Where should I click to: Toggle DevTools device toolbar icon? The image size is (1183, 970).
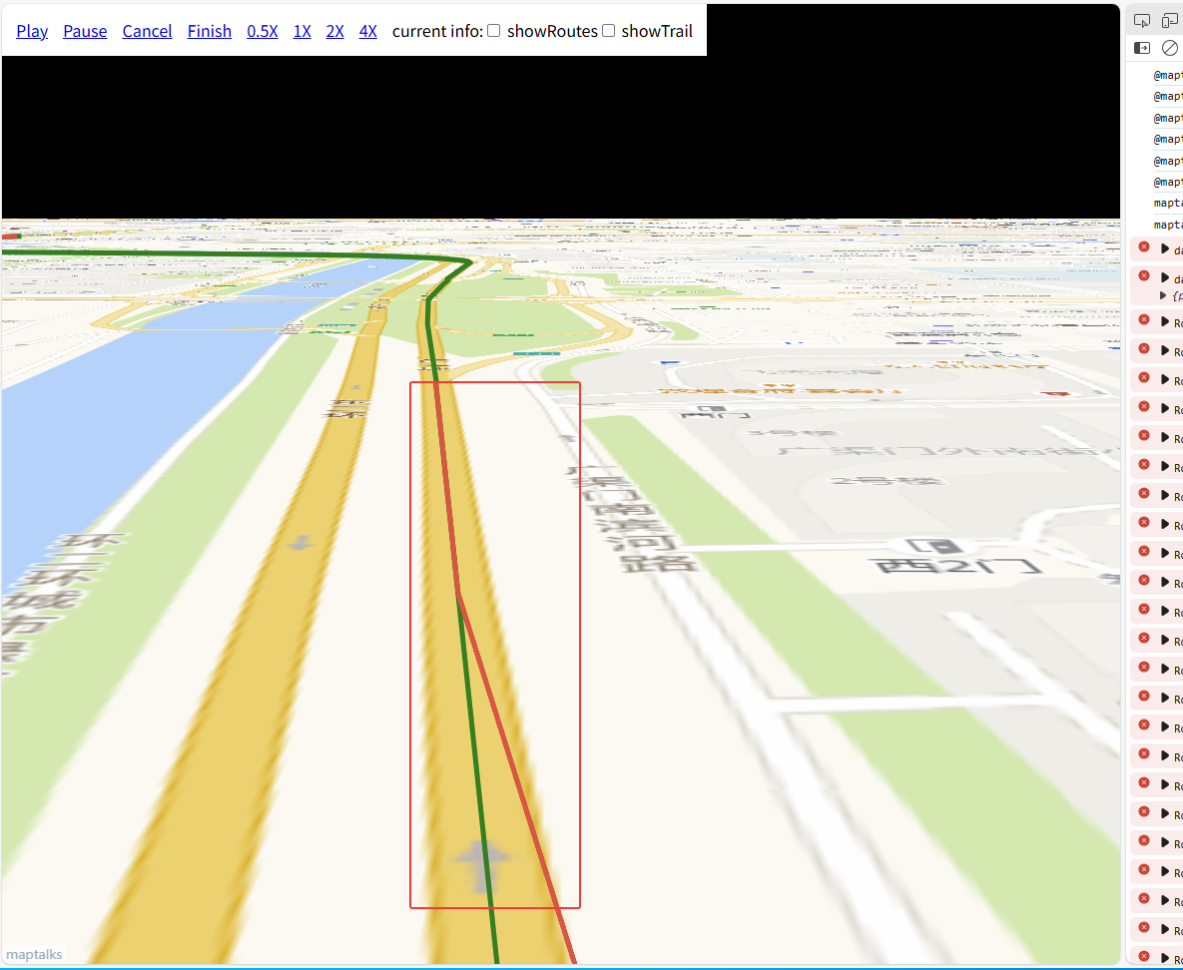(1169, 20)
